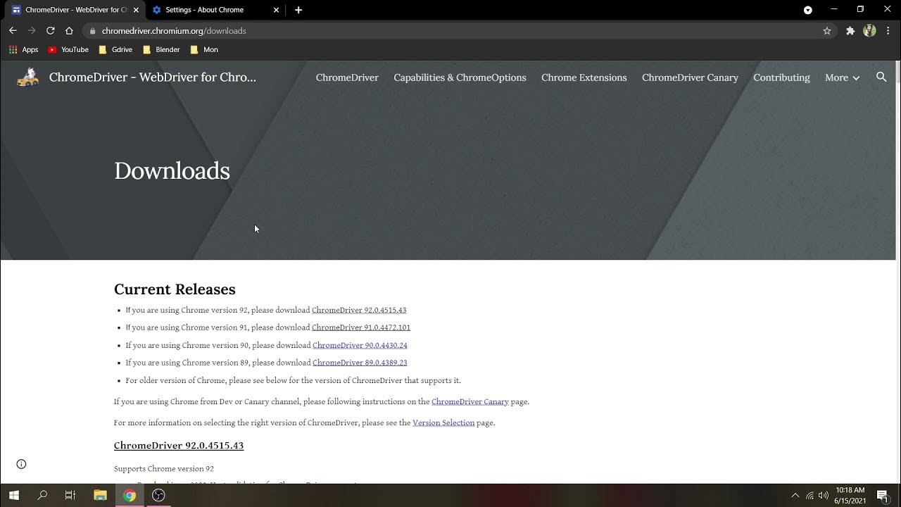The height and width of the screenshot is (507, 901).
Task: Click the site title ChromeDriver - WebDriver
Action: pos(153,77)
